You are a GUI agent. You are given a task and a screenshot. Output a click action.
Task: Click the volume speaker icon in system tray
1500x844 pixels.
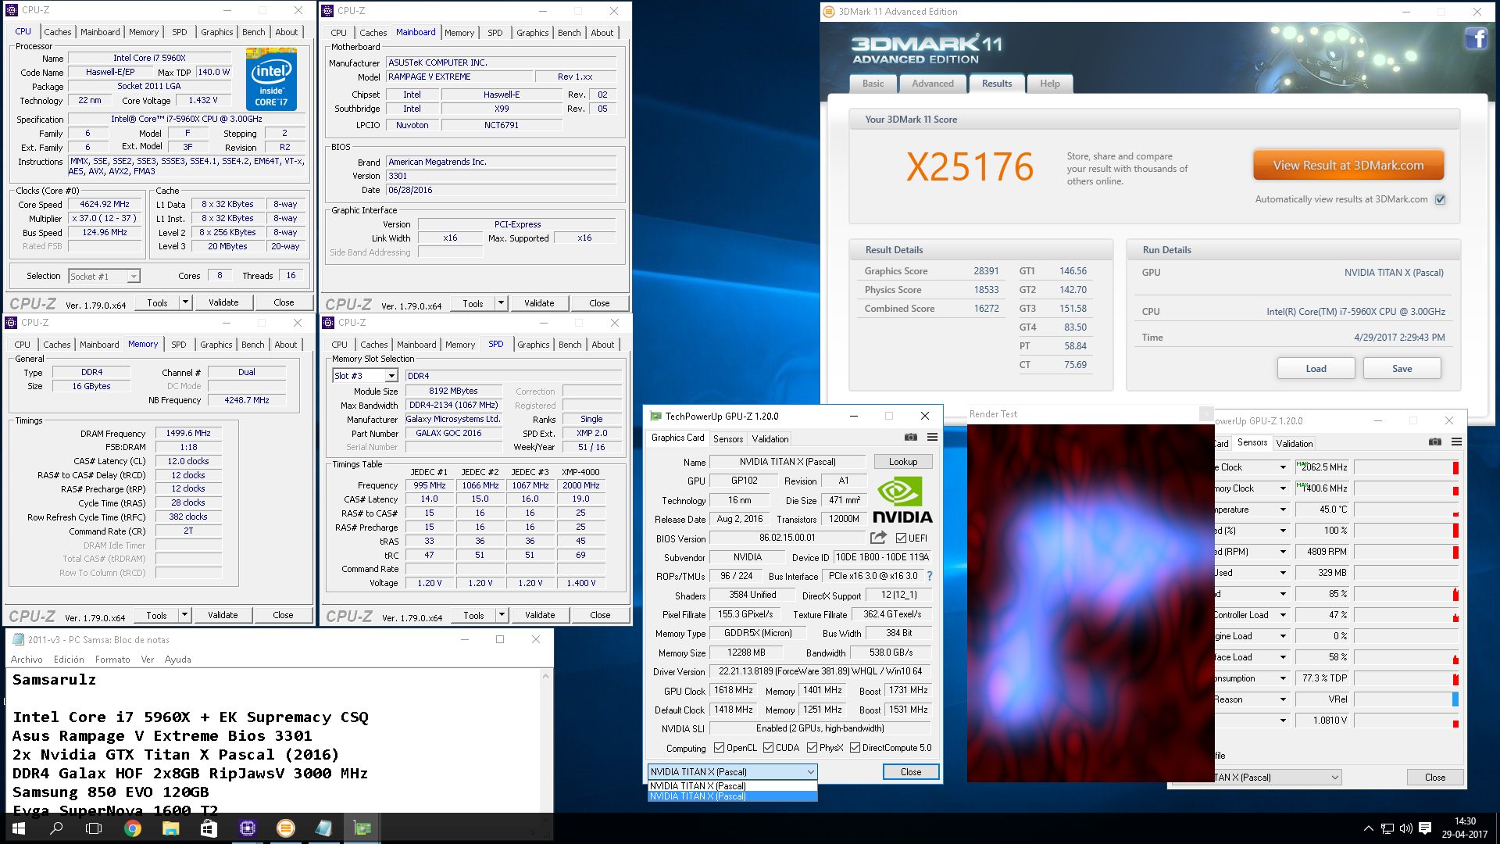click(1406, 828)
